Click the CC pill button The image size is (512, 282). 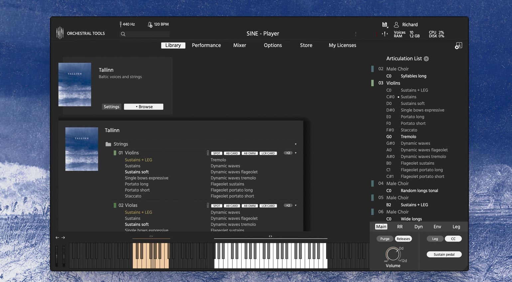click(453, 239)
